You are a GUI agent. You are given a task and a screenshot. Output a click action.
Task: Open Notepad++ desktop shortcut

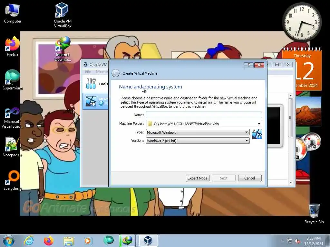tap(13, 147)
